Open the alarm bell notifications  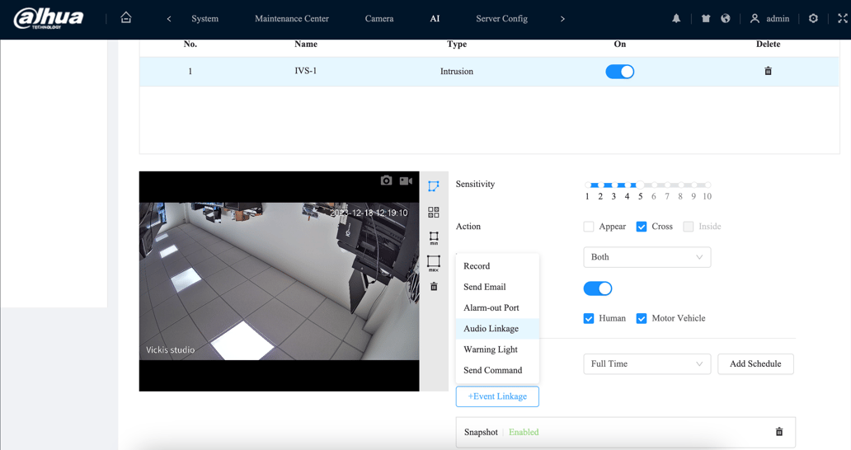[x=676, y=18]
